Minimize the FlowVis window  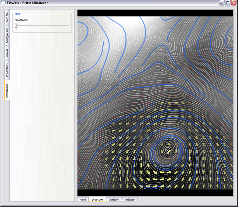pos(222,3)
